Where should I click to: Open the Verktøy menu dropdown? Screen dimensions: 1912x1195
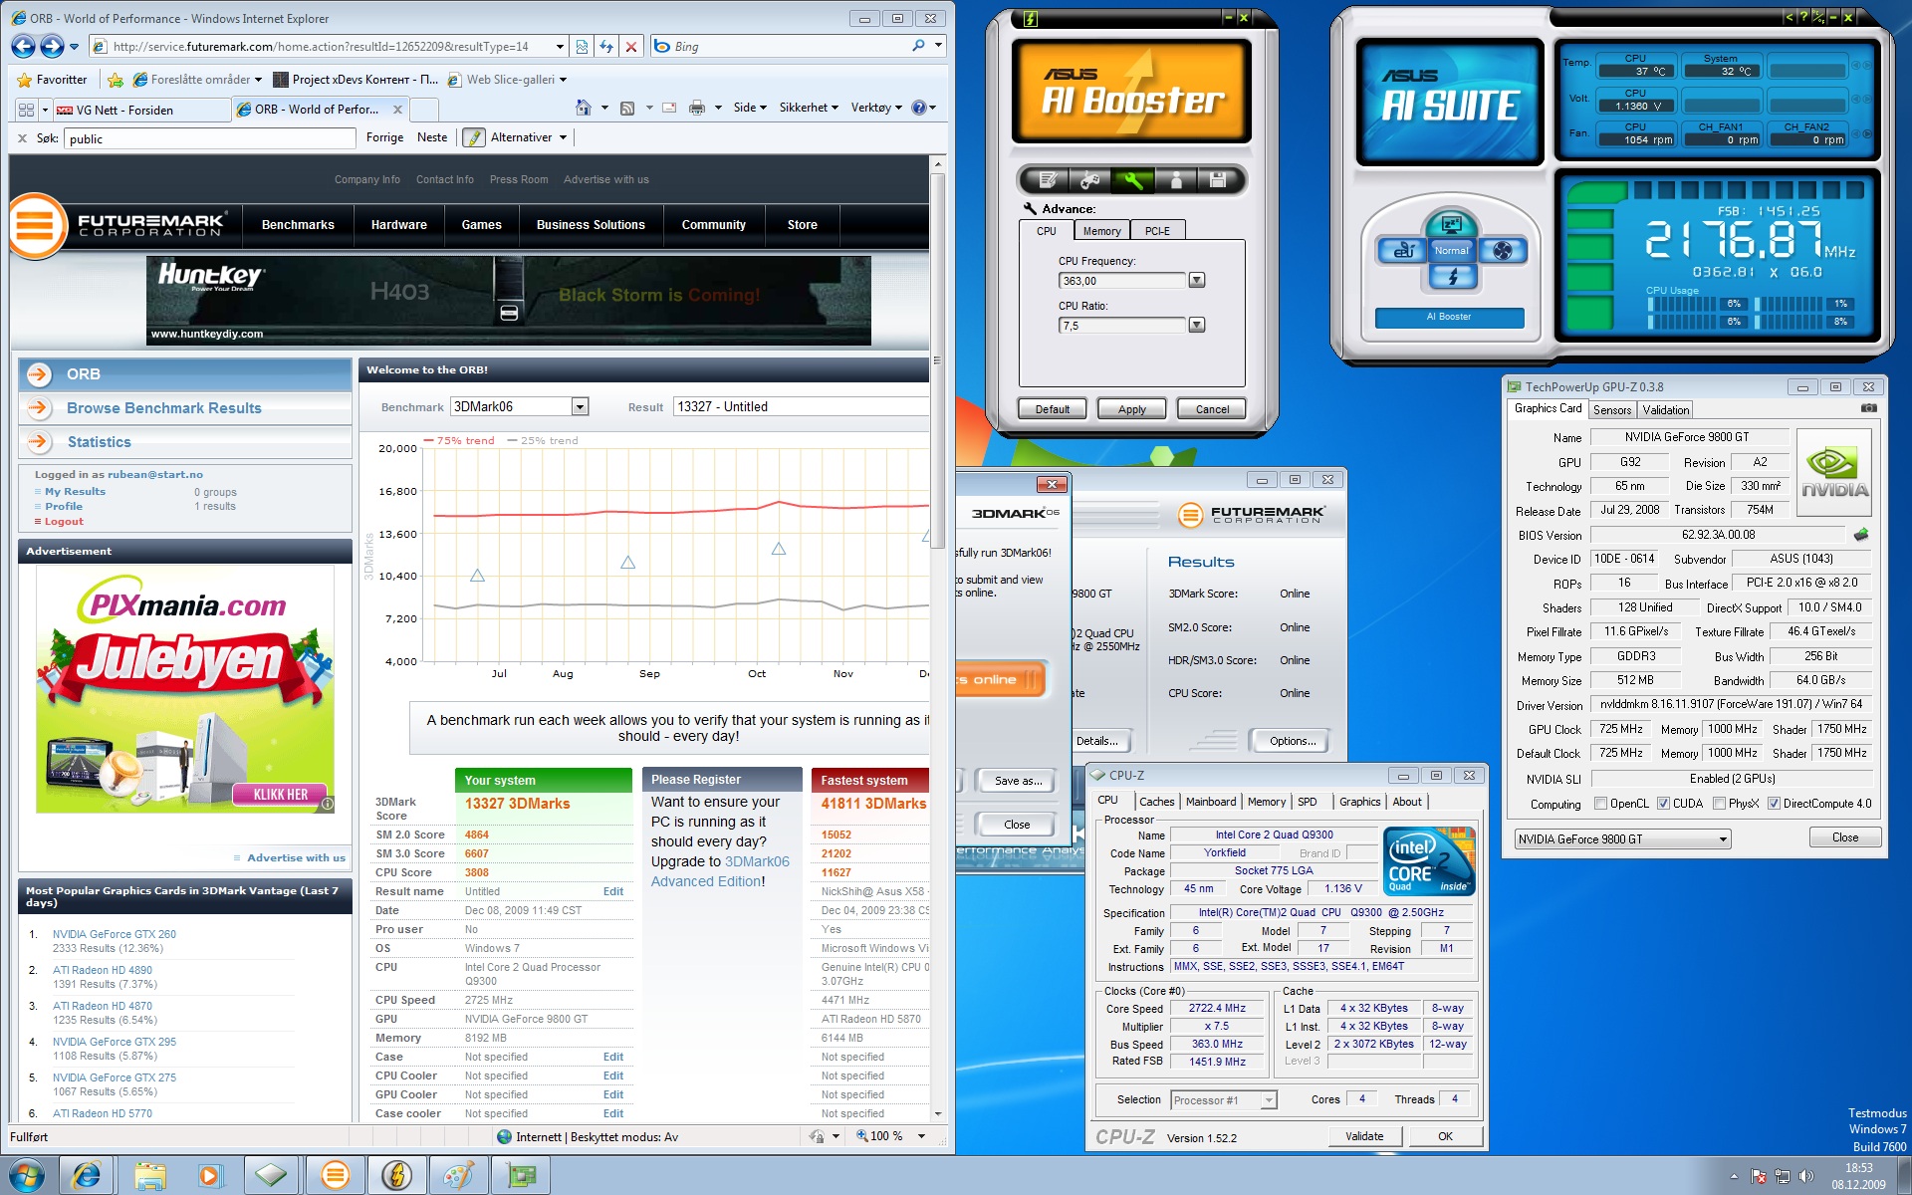[876, 108]
